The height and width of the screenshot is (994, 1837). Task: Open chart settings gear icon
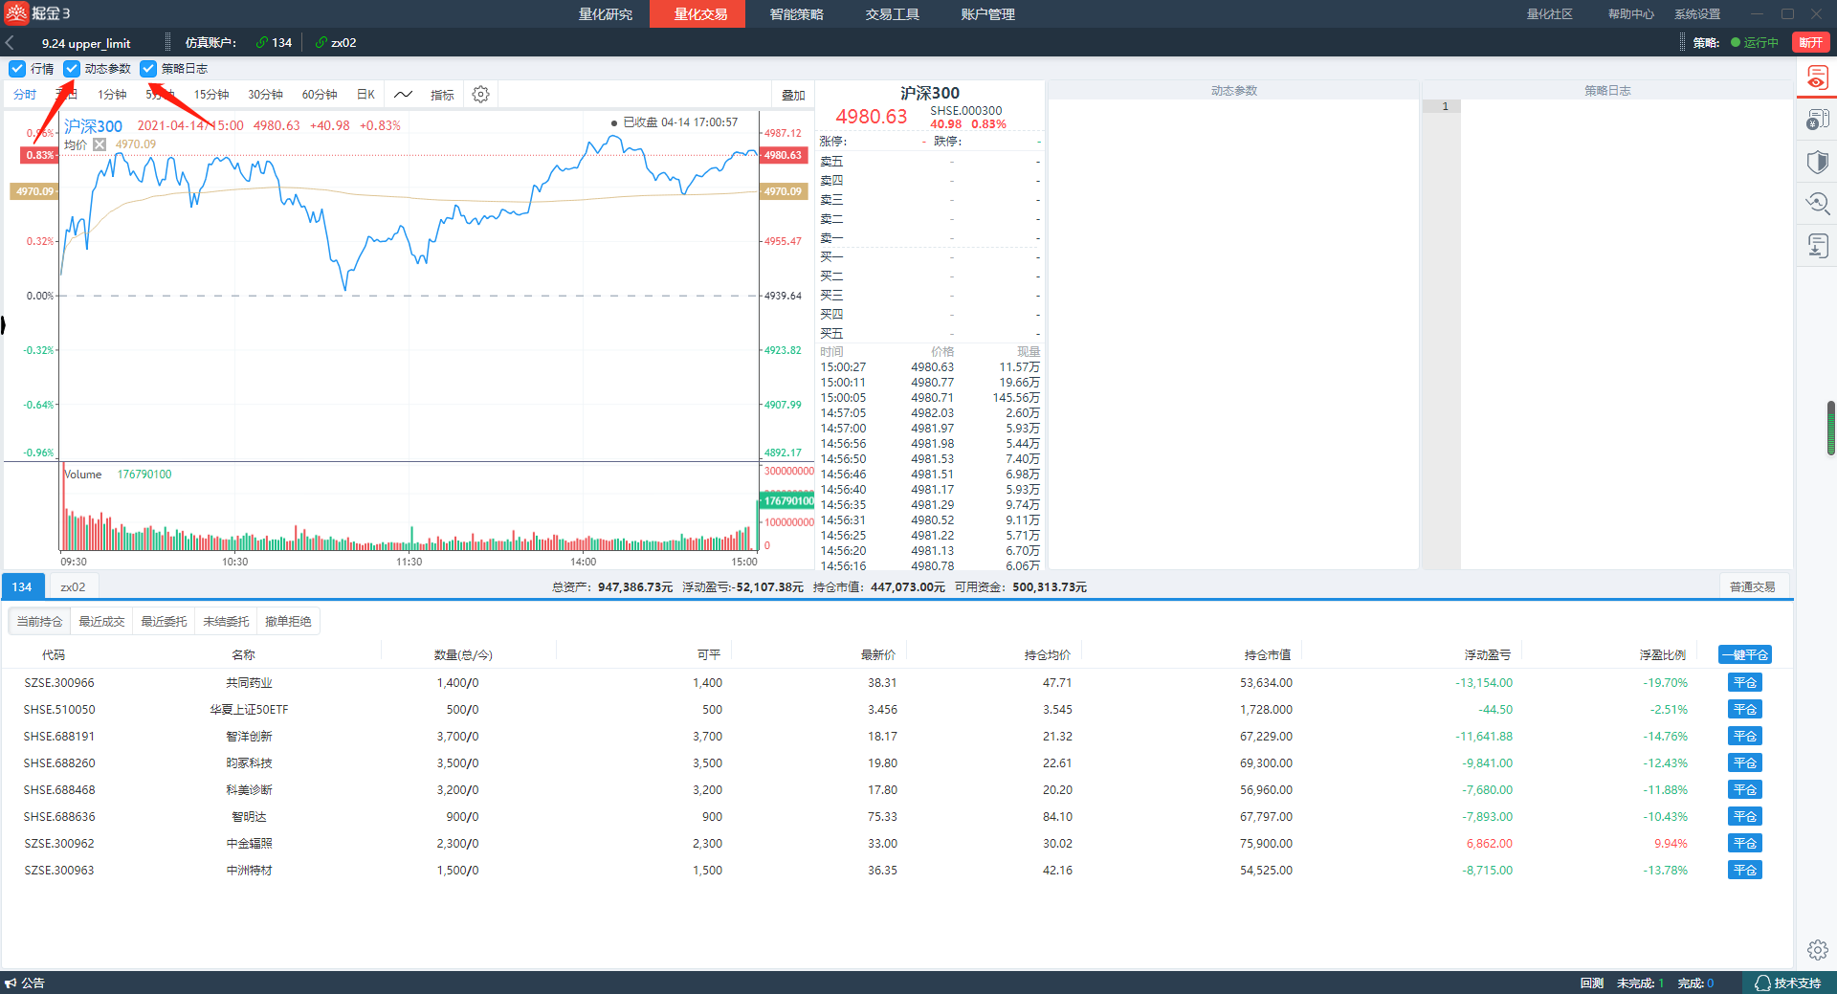(x=481, y=95)
